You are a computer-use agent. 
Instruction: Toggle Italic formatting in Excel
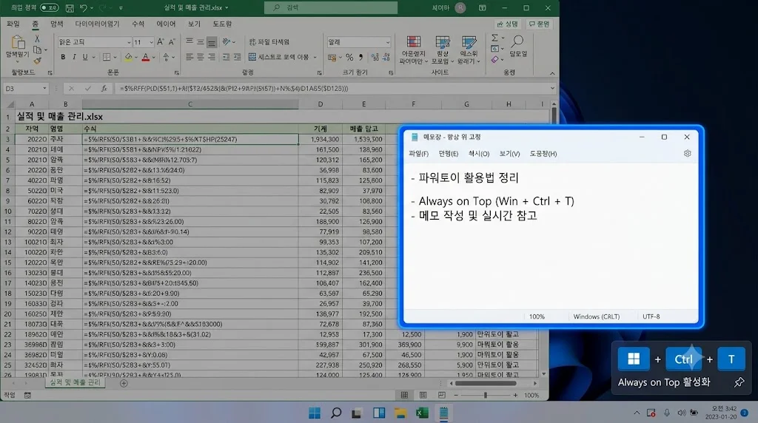(74, 57)
